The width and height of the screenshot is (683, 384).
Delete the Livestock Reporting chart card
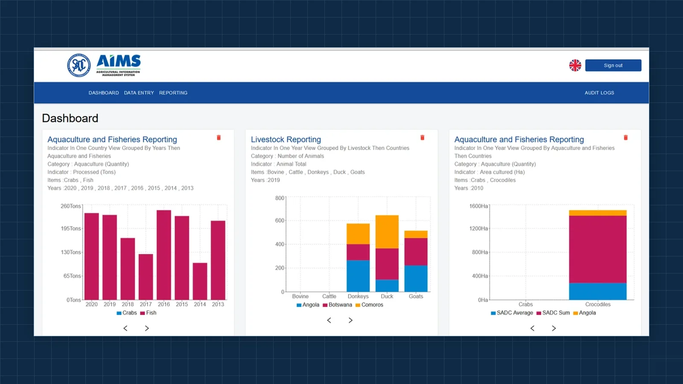coord(422,137)
